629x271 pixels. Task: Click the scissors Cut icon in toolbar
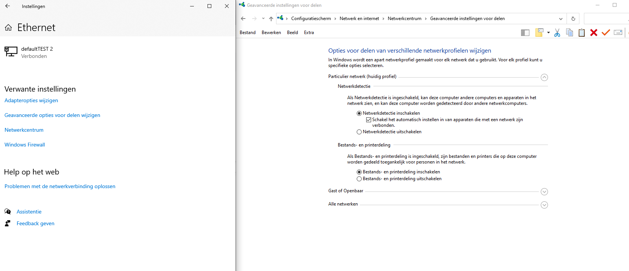[557, 33]
